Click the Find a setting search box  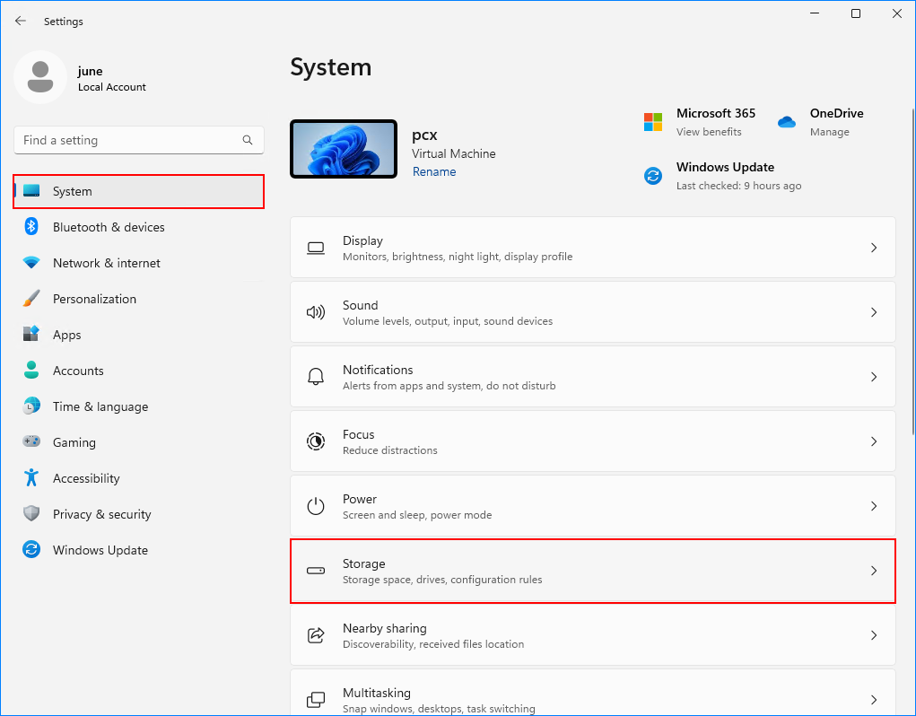click(x=139, y=140)
